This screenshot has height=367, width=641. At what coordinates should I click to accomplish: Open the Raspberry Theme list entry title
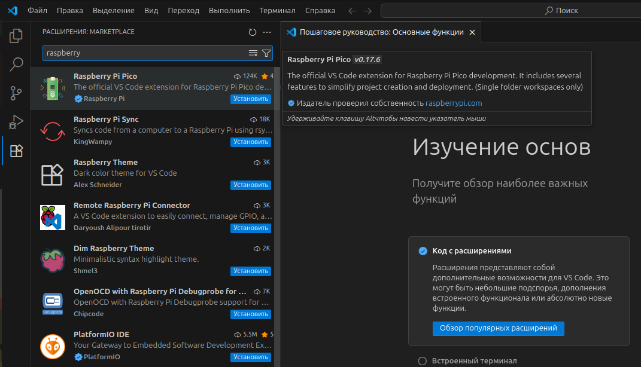tap(105, 163)
